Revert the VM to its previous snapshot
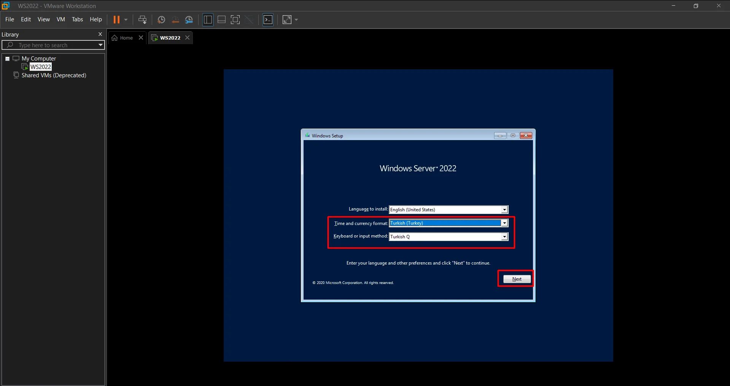 (x=175, y=20)
